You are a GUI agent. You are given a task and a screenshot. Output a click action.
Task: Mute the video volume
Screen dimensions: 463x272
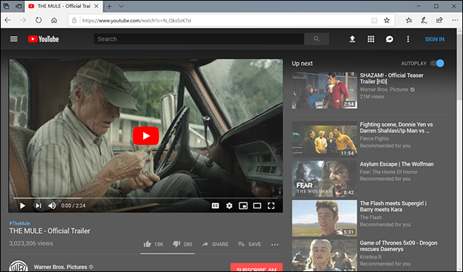pyautogui.click(x=52, y=205)
